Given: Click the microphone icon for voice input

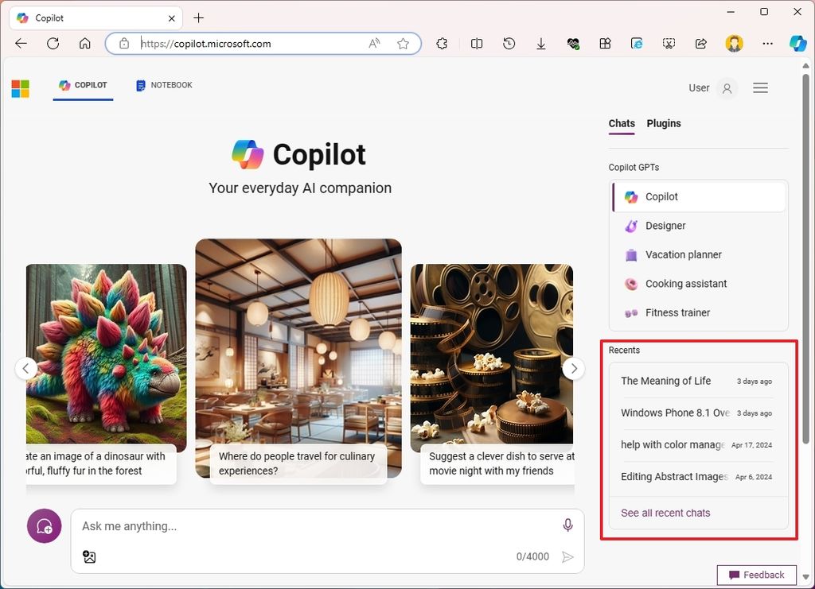Looking at the screenshot, I should [567, 525].
